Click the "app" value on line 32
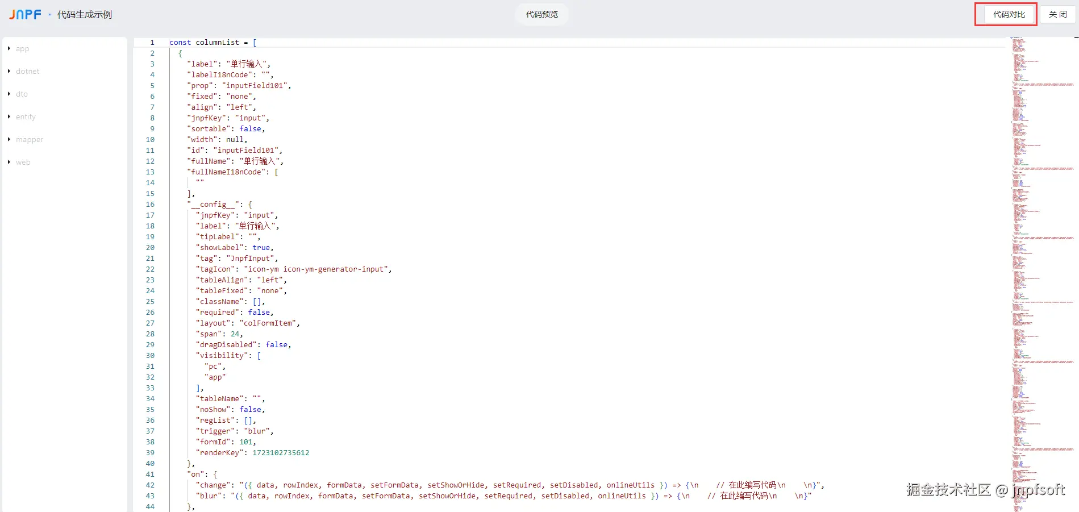This screenshot has height=512, width=1079. click(x=215, y=377)
